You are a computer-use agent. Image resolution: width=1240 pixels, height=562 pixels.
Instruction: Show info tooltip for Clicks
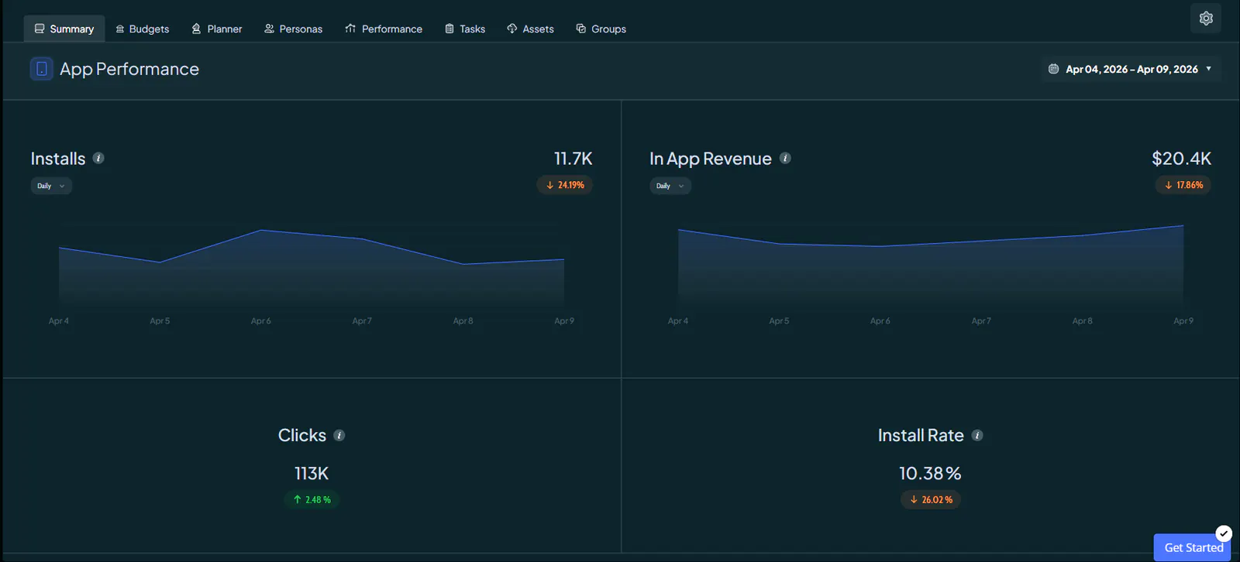[339, 435]
